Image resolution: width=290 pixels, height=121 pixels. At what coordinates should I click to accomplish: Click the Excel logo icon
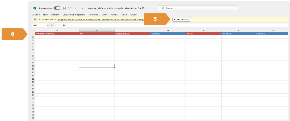(x=35, y=8)
